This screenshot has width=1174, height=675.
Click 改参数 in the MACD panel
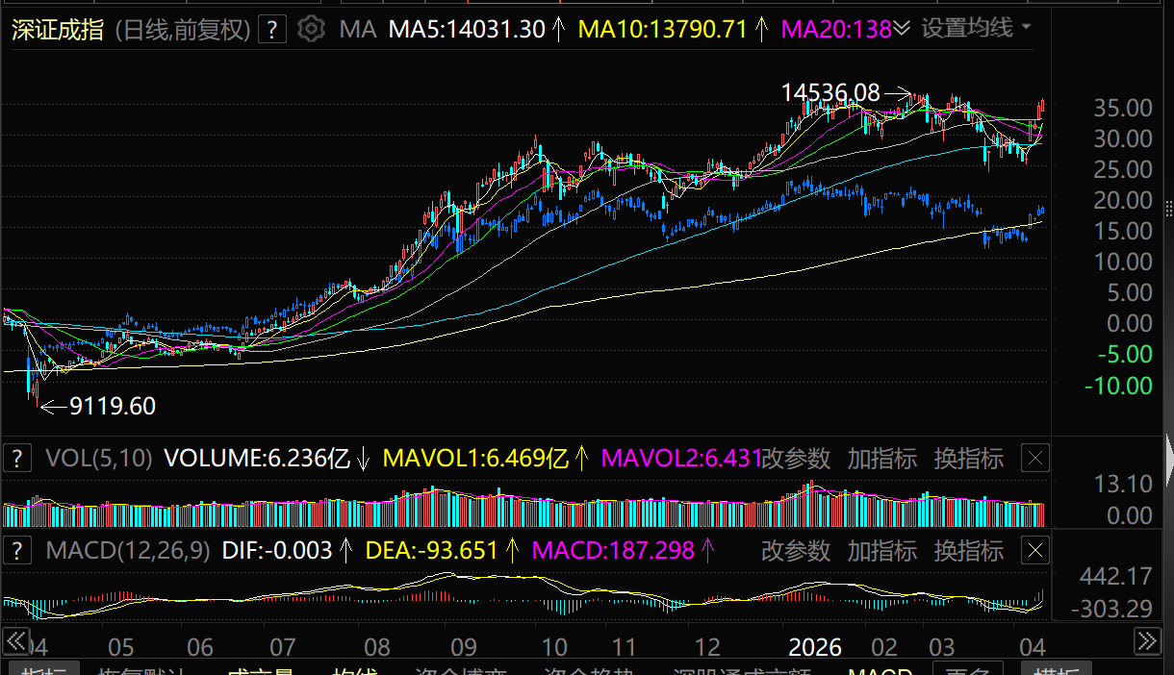(795, 551)
